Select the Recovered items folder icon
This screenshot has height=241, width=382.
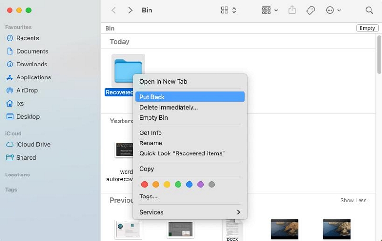128,71
